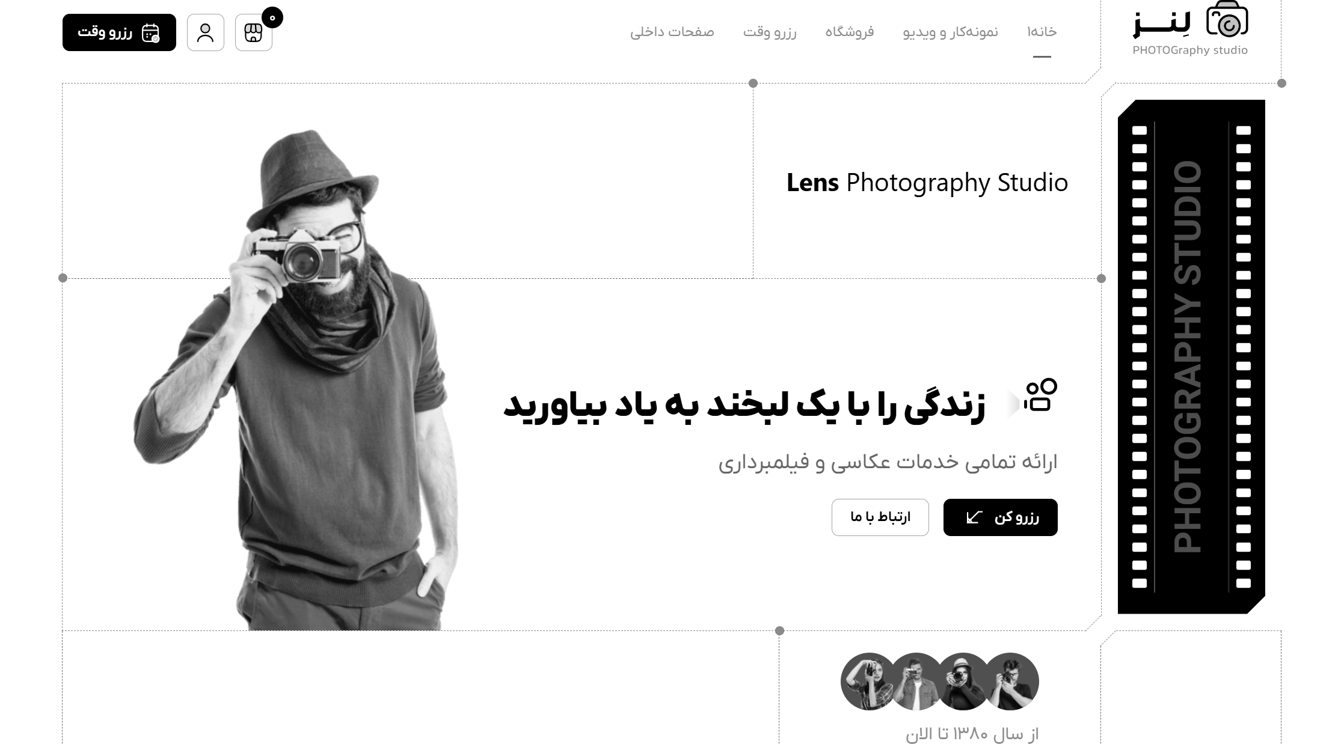Go to the فروشگاه menu item
This screenshot has height=744, width=1344.
click(x=850, y=32)
